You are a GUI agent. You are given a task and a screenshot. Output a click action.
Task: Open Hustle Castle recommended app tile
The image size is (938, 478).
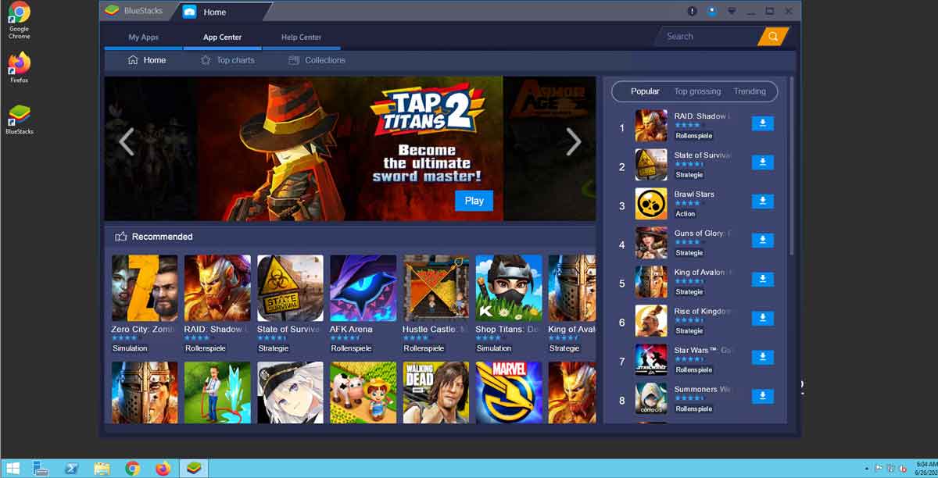tap(436, 287)
